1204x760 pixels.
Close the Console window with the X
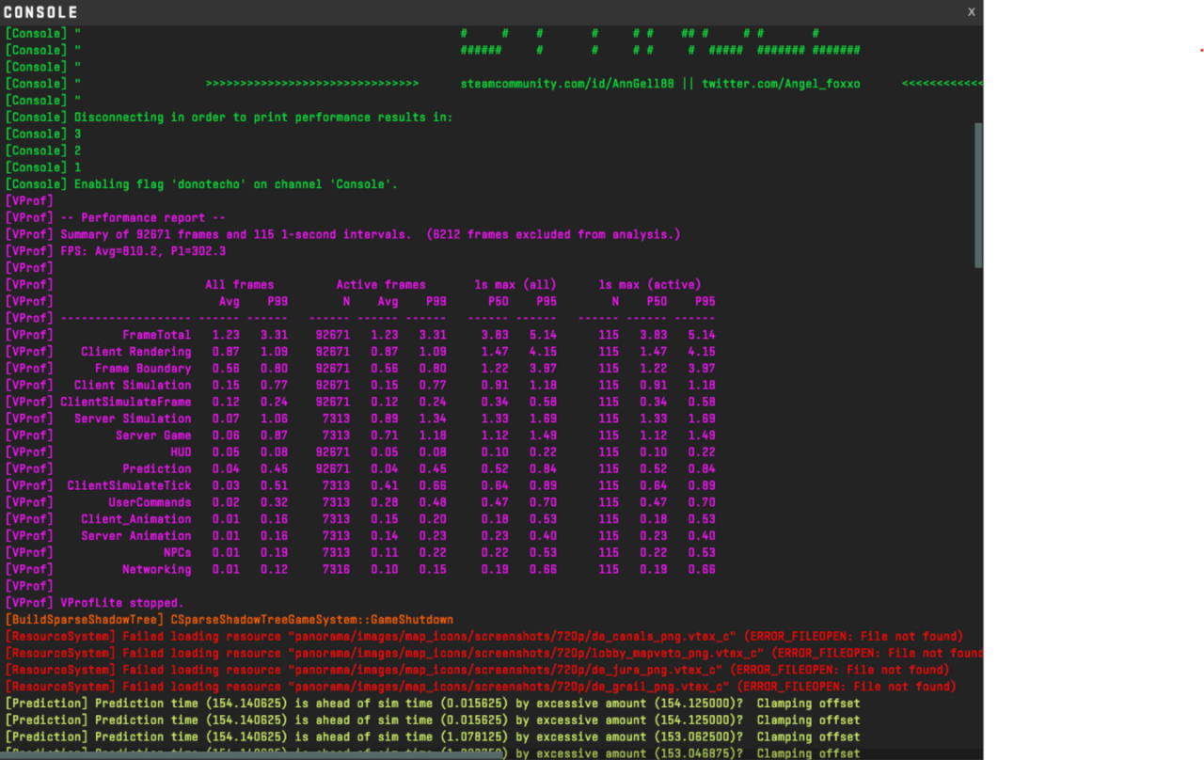[x=972, y=12]
